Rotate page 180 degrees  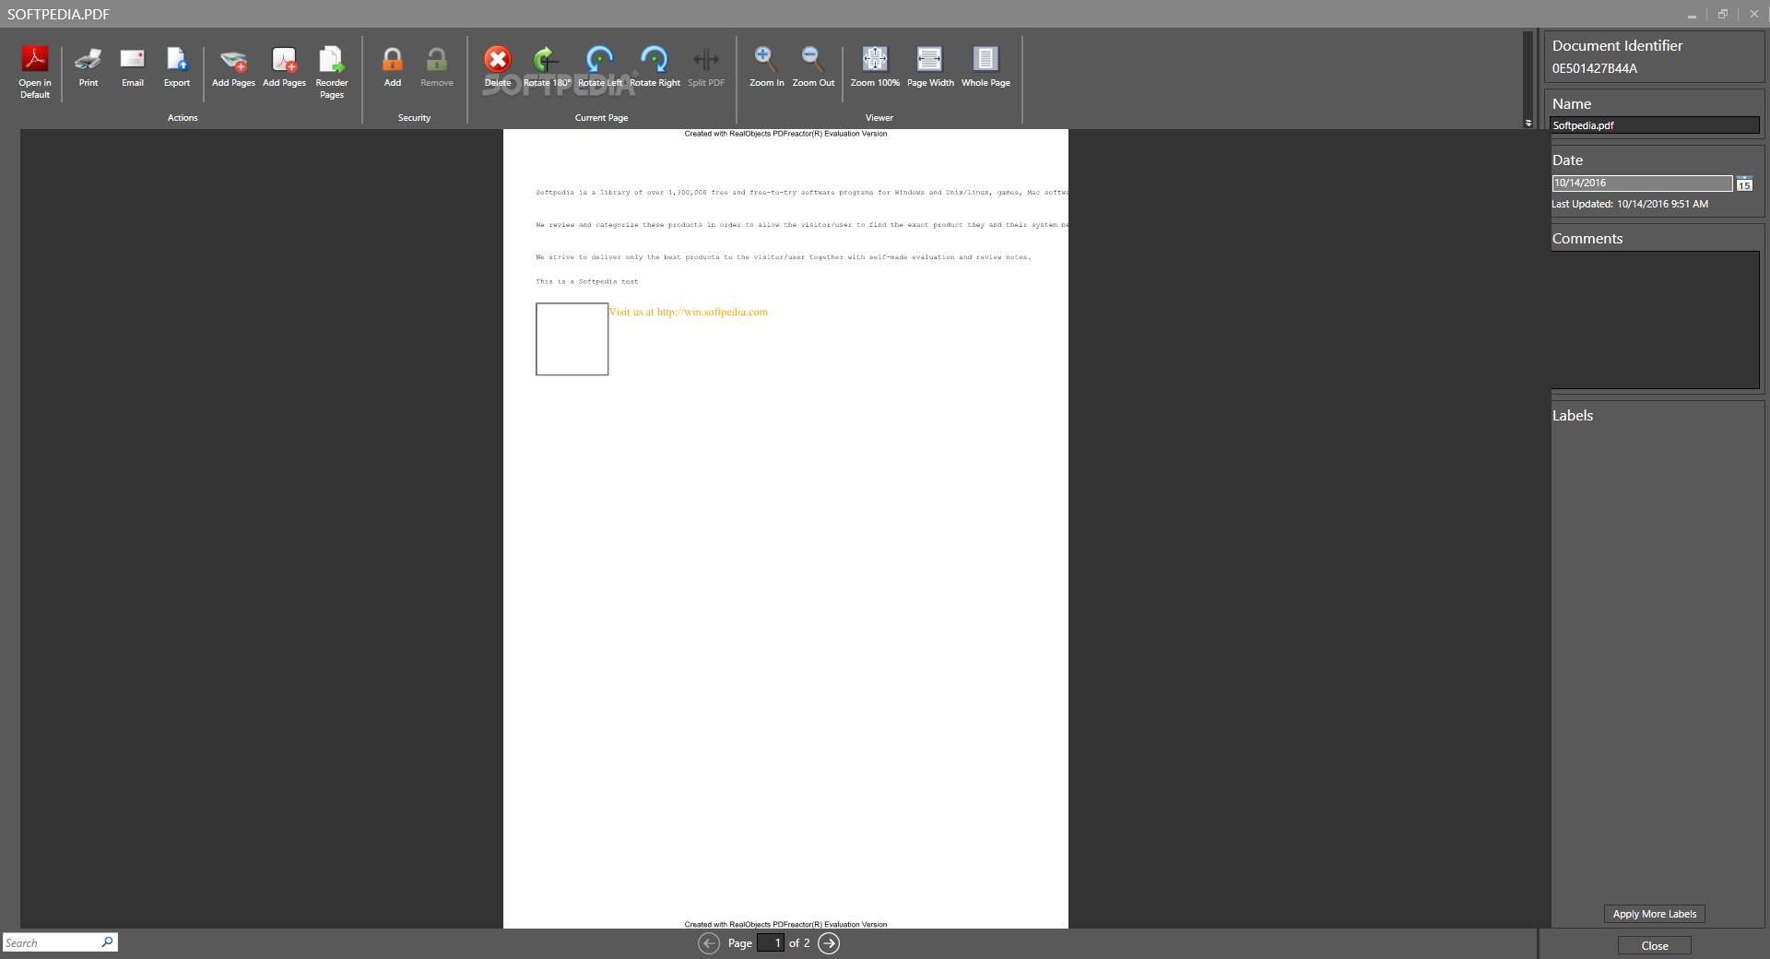(x=547, y=66)
